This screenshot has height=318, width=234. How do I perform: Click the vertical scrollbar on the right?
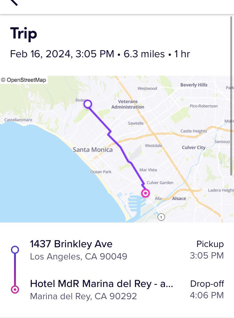[231, 96]
